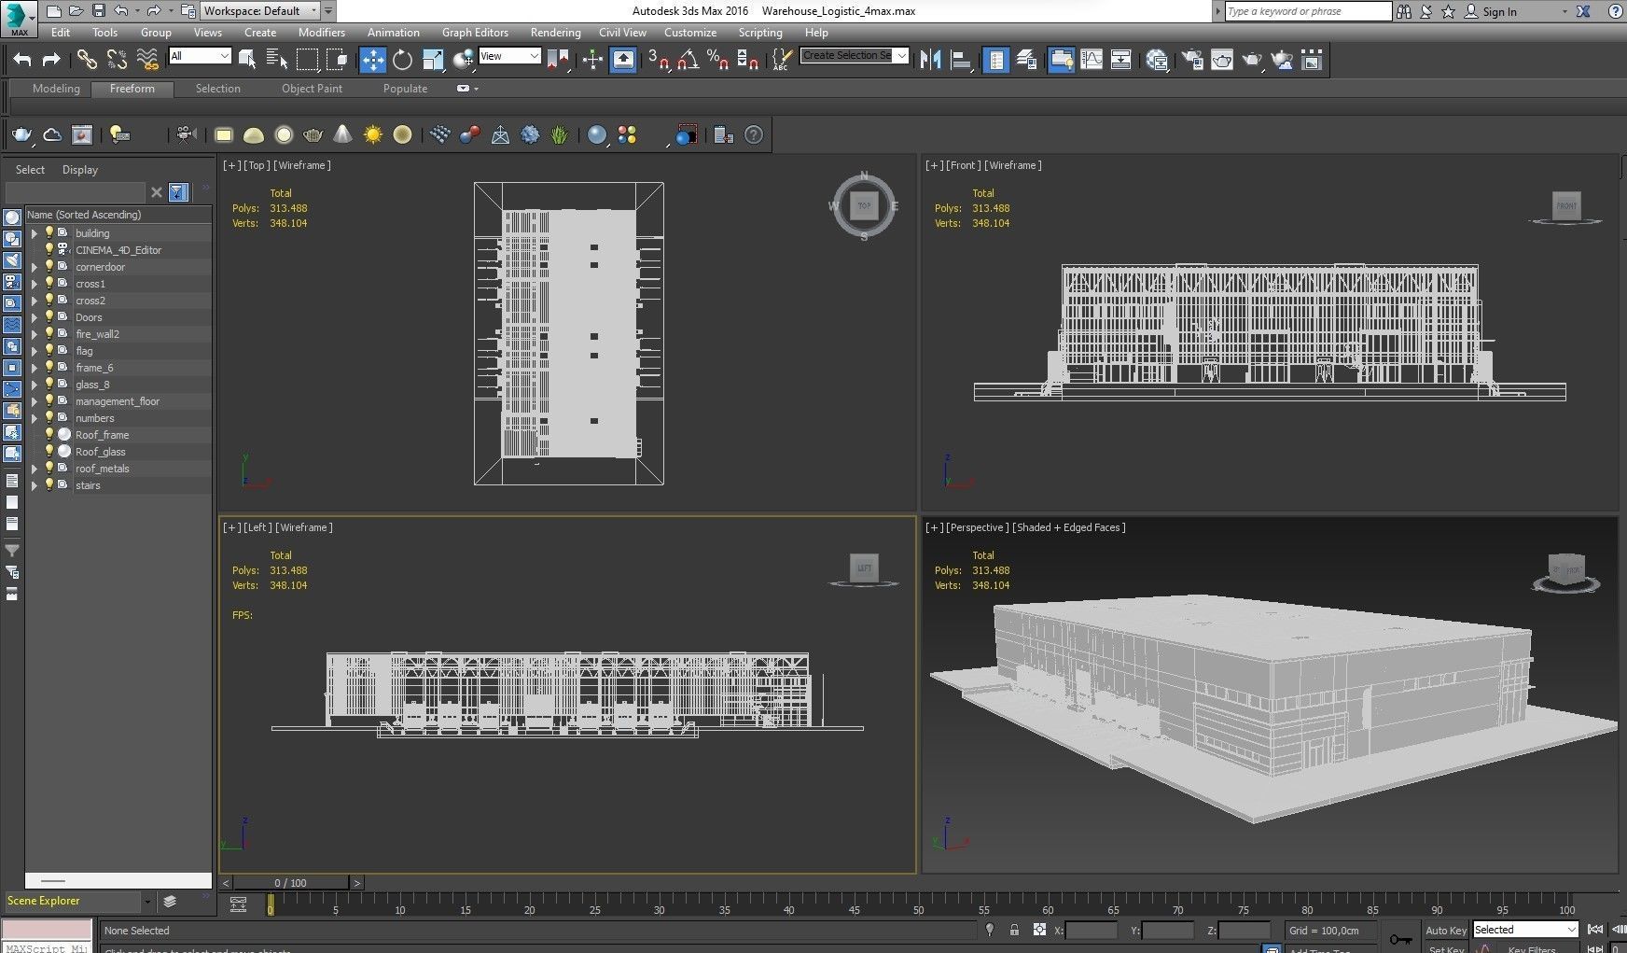
Task: Open the Select menu in Scene Explorer
Action: (x=30, y=170)
